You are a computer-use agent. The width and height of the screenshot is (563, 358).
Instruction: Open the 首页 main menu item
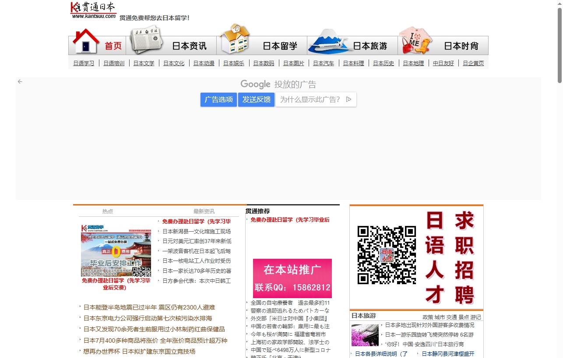coord(113,46)
